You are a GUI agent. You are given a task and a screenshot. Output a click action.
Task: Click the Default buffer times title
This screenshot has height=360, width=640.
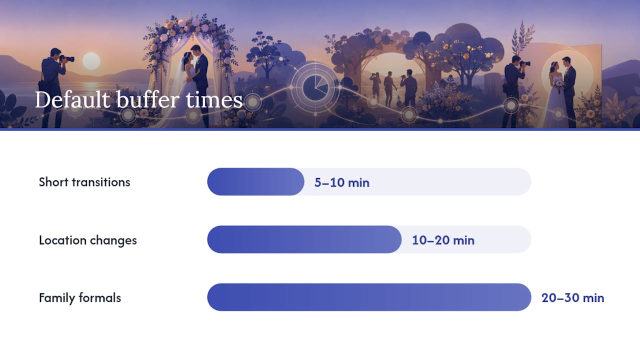click(x=138, y=100)
